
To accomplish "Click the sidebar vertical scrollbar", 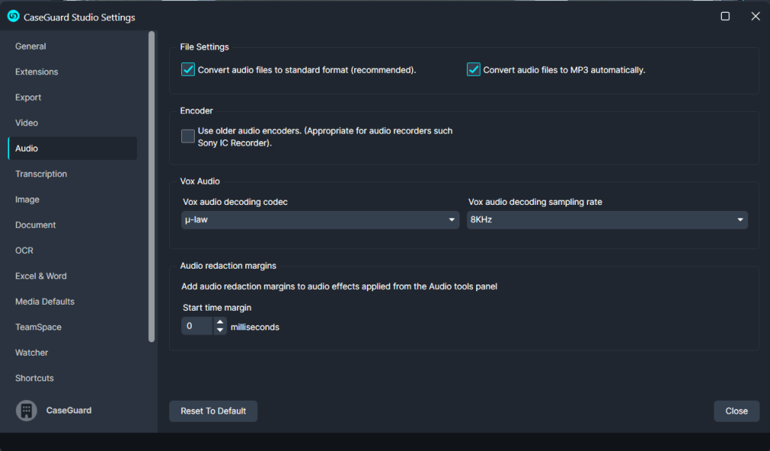I will pos(152,186).
